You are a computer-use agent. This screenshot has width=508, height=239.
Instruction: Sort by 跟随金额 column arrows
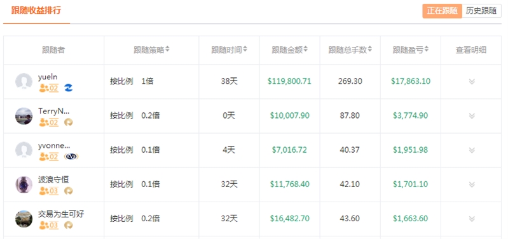(306, 49)
